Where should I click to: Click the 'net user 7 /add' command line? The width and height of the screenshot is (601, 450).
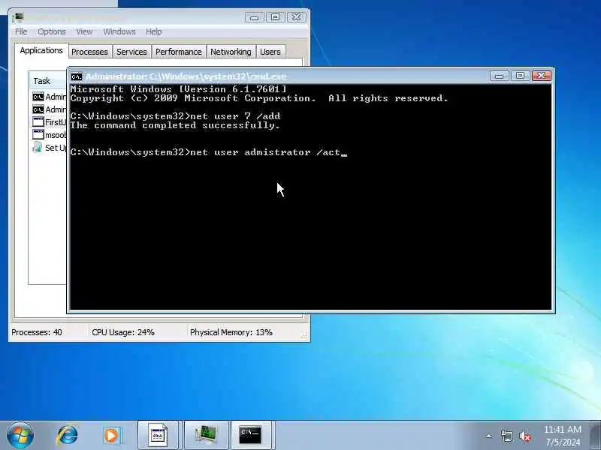click(x=175, y=116)
